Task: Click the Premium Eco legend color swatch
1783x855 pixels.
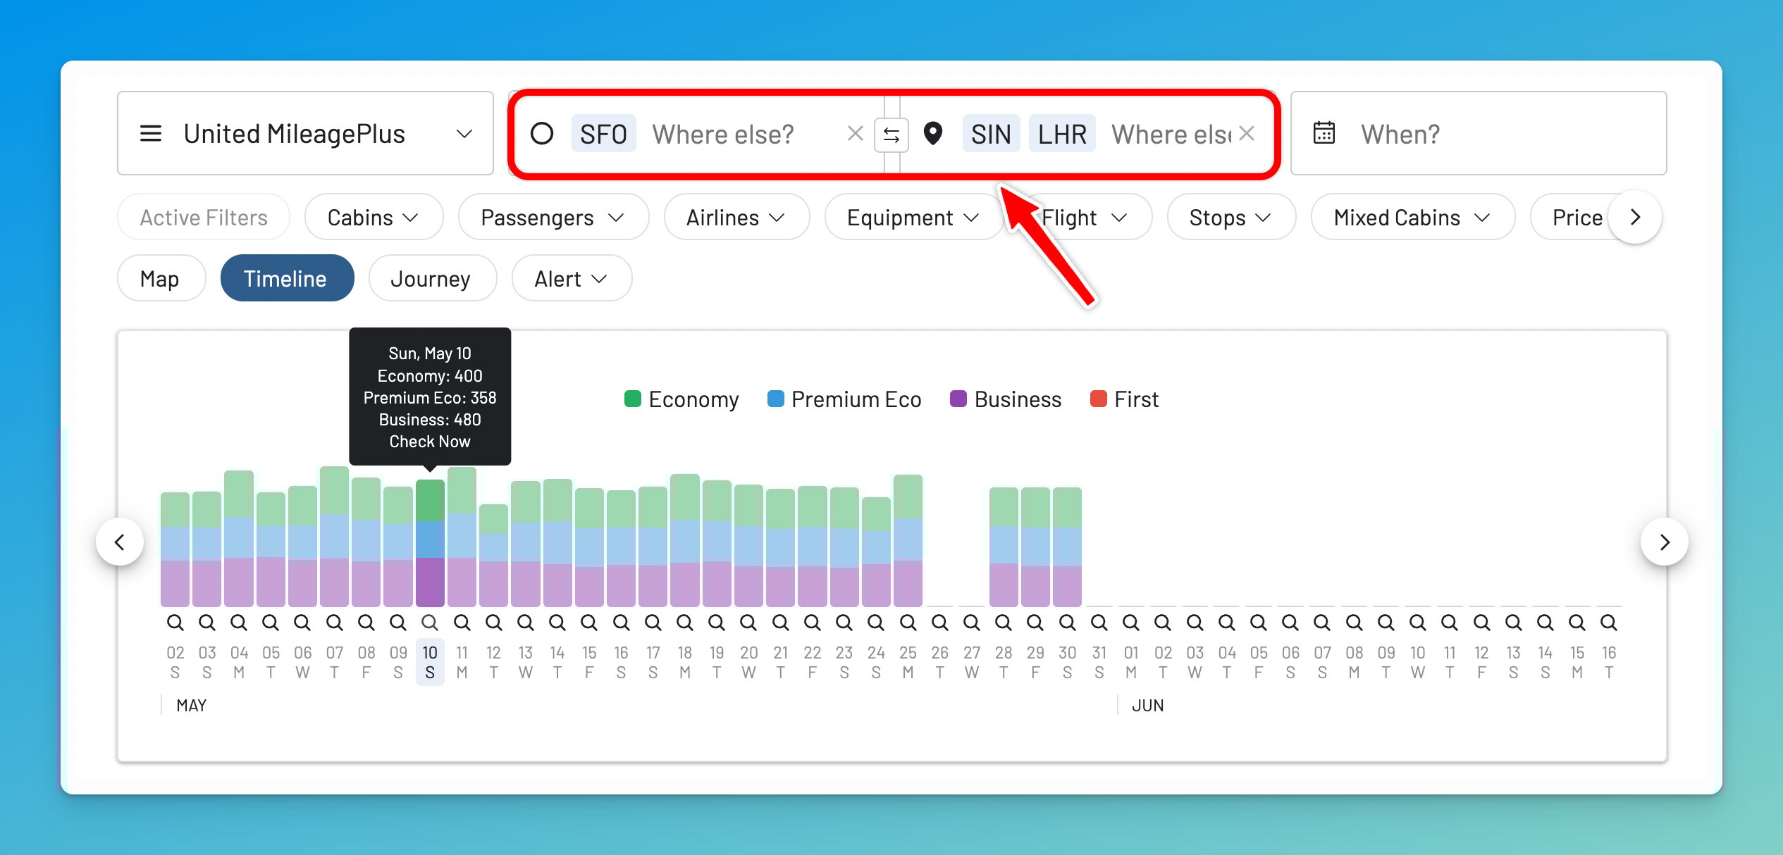Action: point(775,399)
